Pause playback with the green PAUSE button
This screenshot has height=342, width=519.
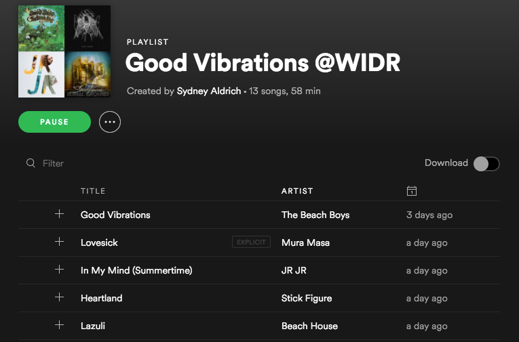[x=55, y=122]
